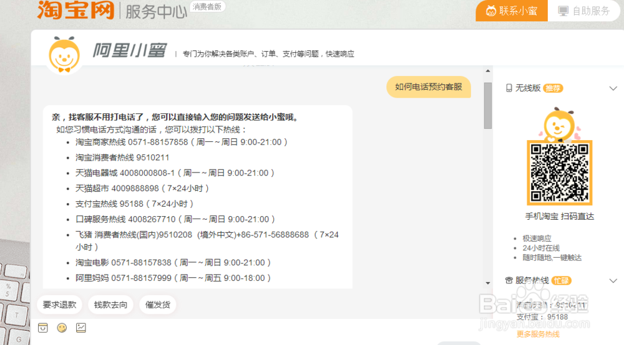The height and width of the screenshot is (345, 624).
Task: Click 极速响应 bullet text
Action: 537,239
